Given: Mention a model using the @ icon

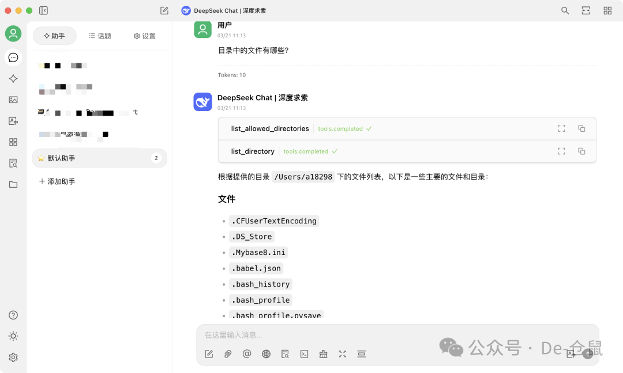Looking at the screenshot, I should (247, 354).
